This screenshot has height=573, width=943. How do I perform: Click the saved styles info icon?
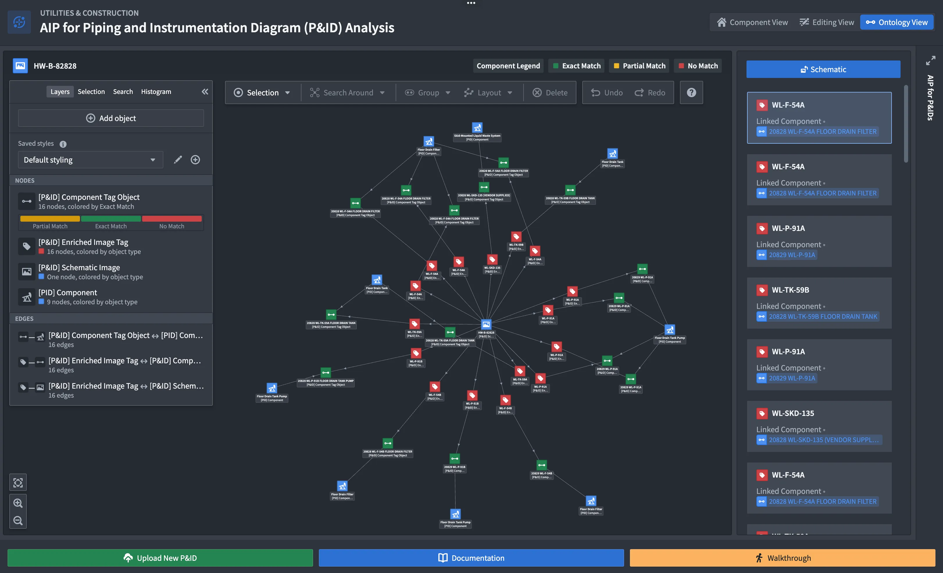pos(63,144)
